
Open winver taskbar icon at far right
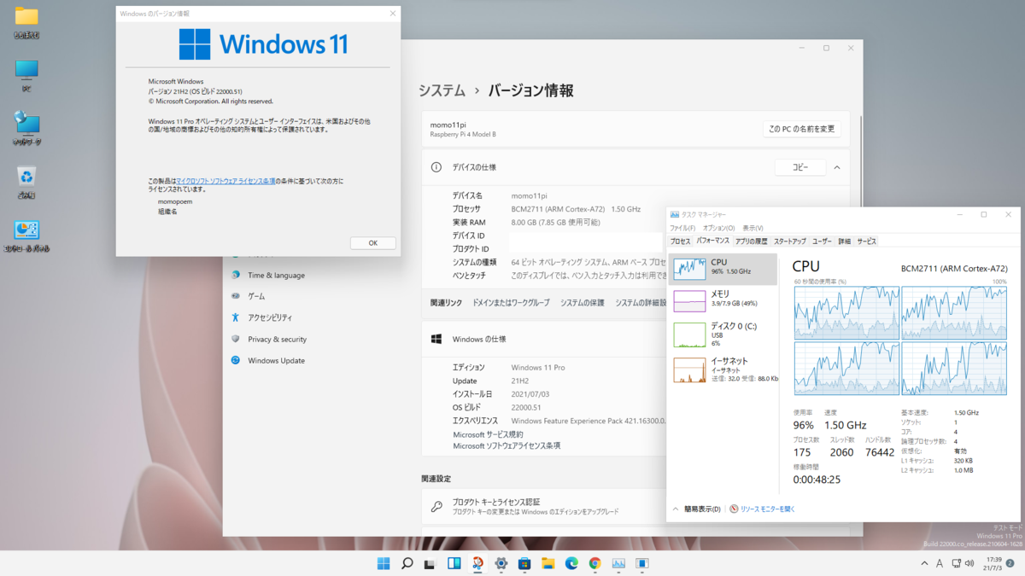point(642,563)
